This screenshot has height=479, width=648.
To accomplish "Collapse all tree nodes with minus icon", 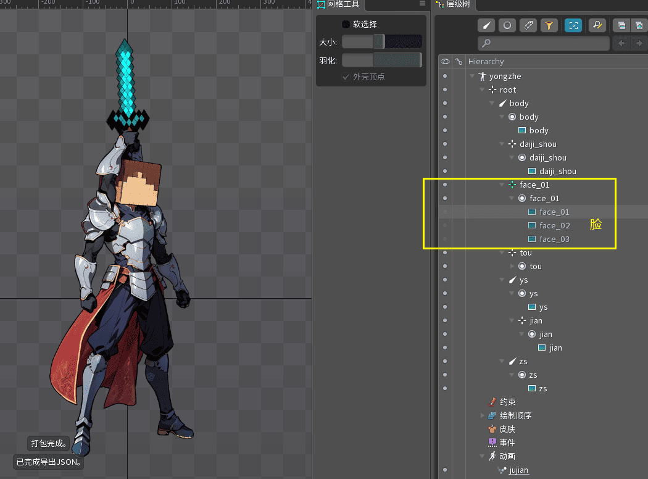I will pyautogui.click(x=621, y=25).
